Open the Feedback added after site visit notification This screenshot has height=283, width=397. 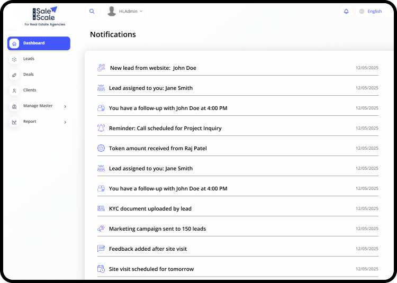148,249
